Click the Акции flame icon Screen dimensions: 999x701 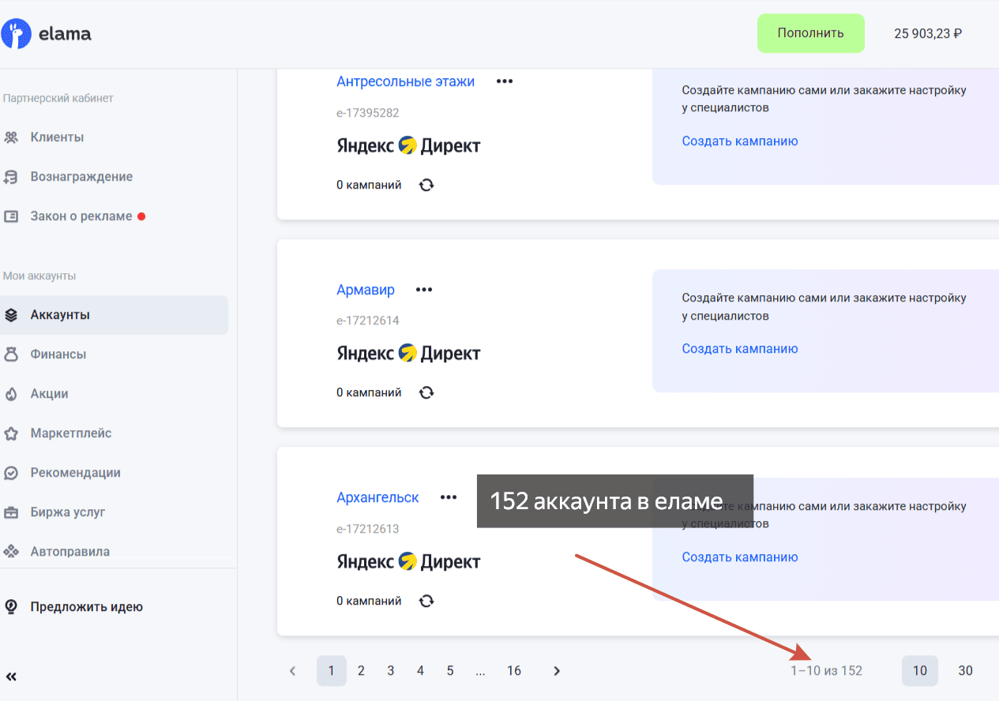point(11,394)
